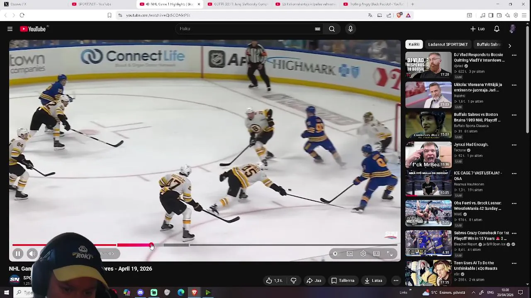The height and width of the screenshot is (298, 531).
Task: Select the Kaikki filter chip
Action: coord(414,44)
